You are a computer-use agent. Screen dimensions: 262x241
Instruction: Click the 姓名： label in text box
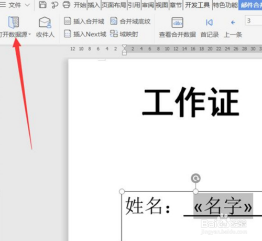[148, 205]
